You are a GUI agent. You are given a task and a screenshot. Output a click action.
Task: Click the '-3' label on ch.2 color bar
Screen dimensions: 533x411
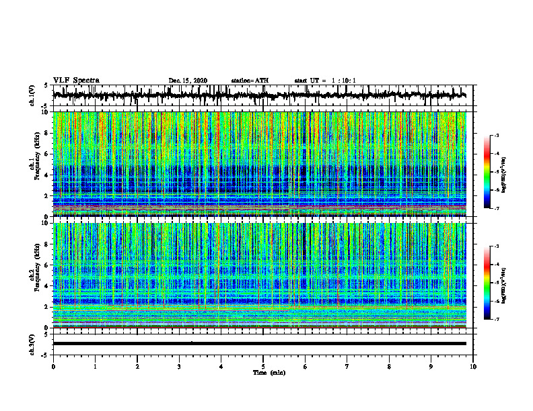click(496, 246)
